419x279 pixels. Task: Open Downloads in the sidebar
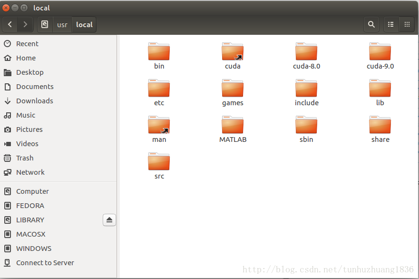click(x=58, y=101)
